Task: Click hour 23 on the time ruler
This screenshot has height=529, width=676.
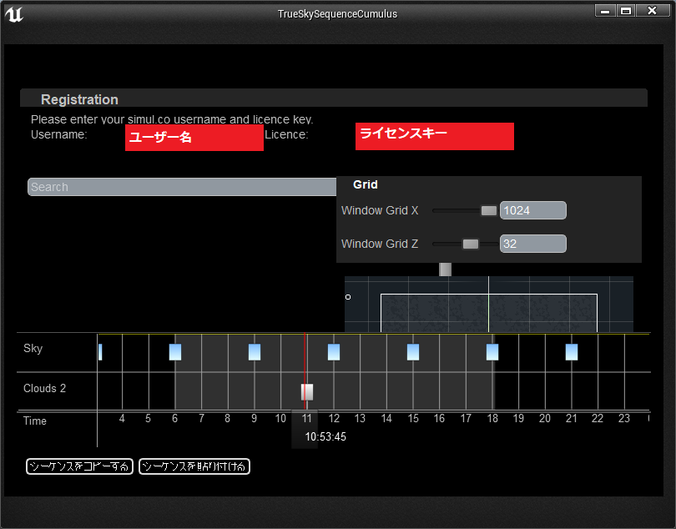Action: (623, 418)
